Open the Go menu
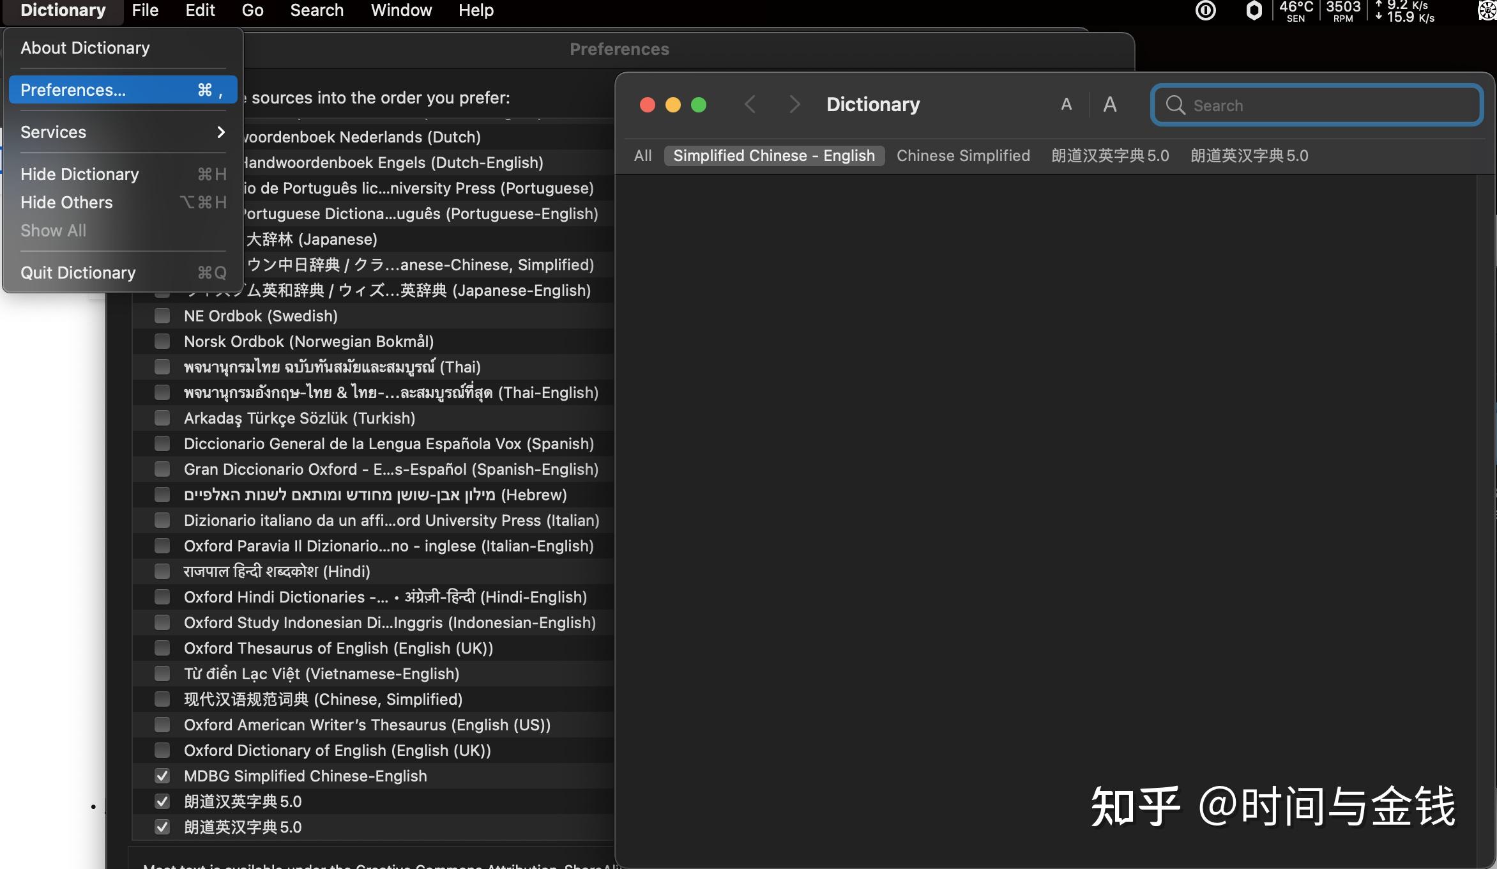Viewport: 1497px width, 869px height. 252,11
